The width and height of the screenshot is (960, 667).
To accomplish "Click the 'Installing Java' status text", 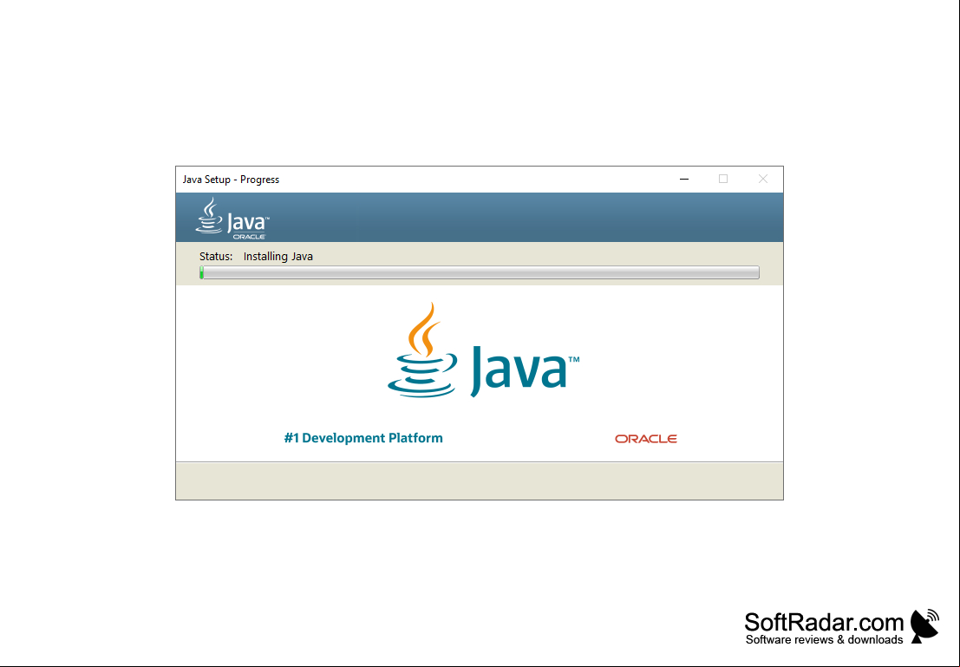I will 278,256.
